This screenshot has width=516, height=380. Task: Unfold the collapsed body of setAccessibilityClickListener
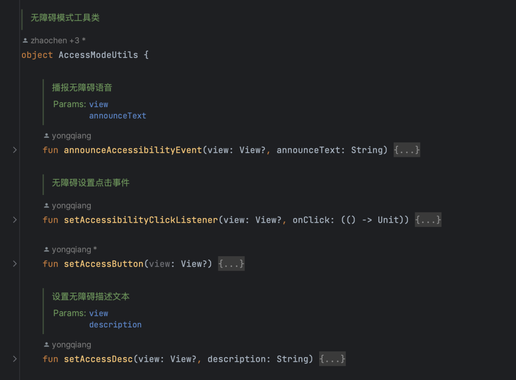point(428,220)
